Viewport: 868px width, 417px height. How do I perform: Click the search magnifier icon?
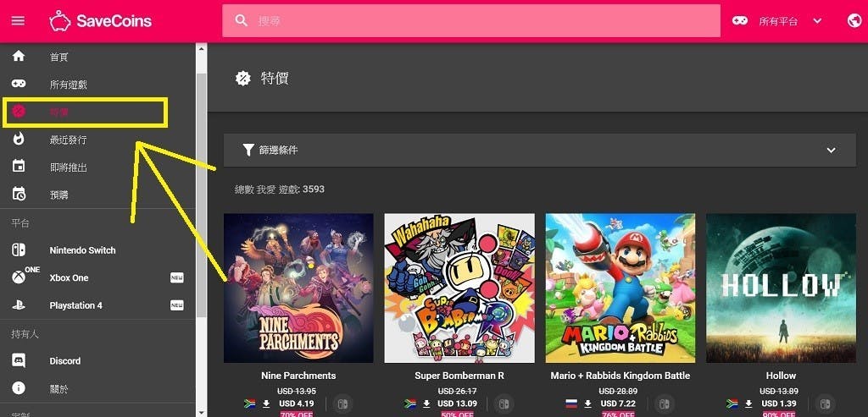pyautogui.click(x=242, y=20)
